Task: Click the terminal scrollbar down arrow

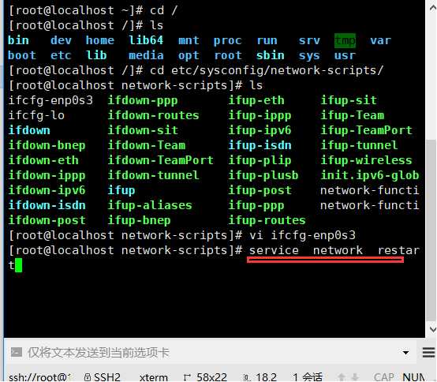Action: [x=432, y=330]
